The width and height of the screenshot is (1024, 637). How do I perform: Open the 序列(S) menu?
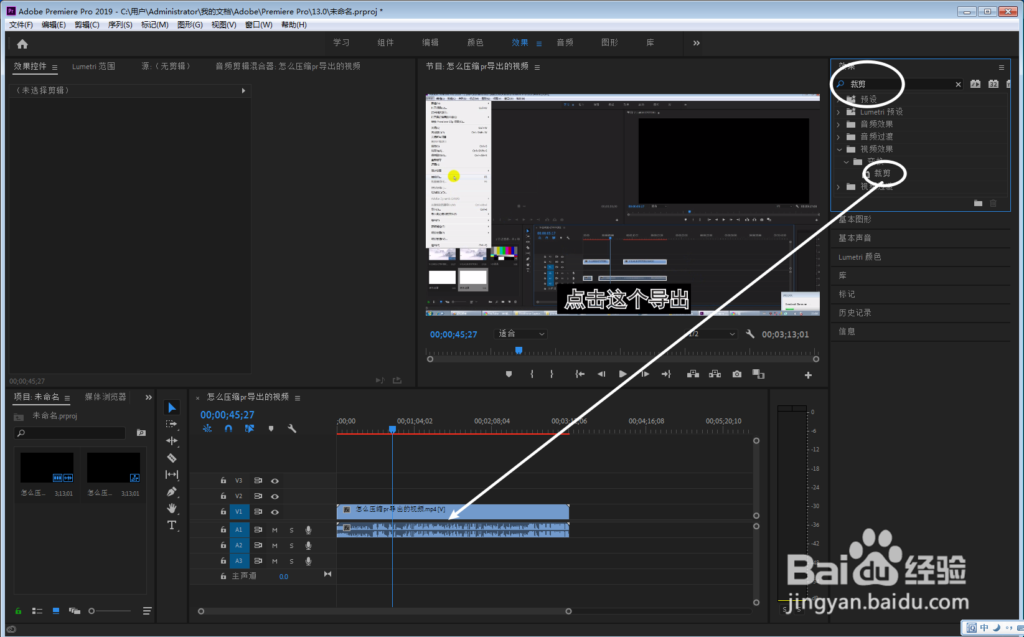[120, 25]
